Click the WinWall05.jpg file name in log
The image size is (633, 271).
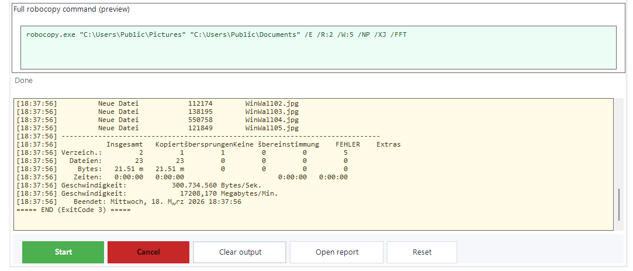click(x=272, y=128)
